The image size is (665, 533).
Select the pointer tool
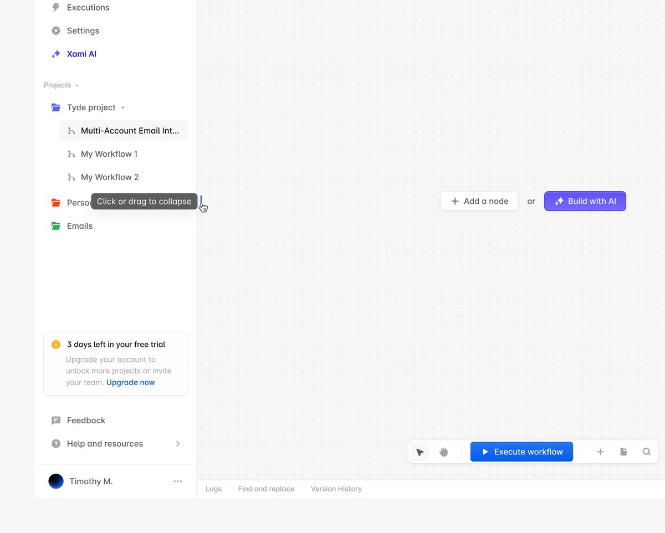[420, 452]
